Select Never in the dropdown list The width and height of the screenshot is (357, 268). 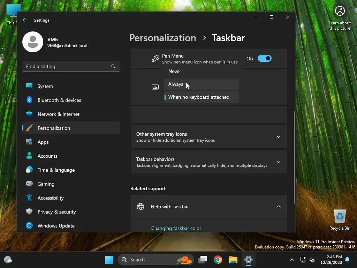coord(201,71)
